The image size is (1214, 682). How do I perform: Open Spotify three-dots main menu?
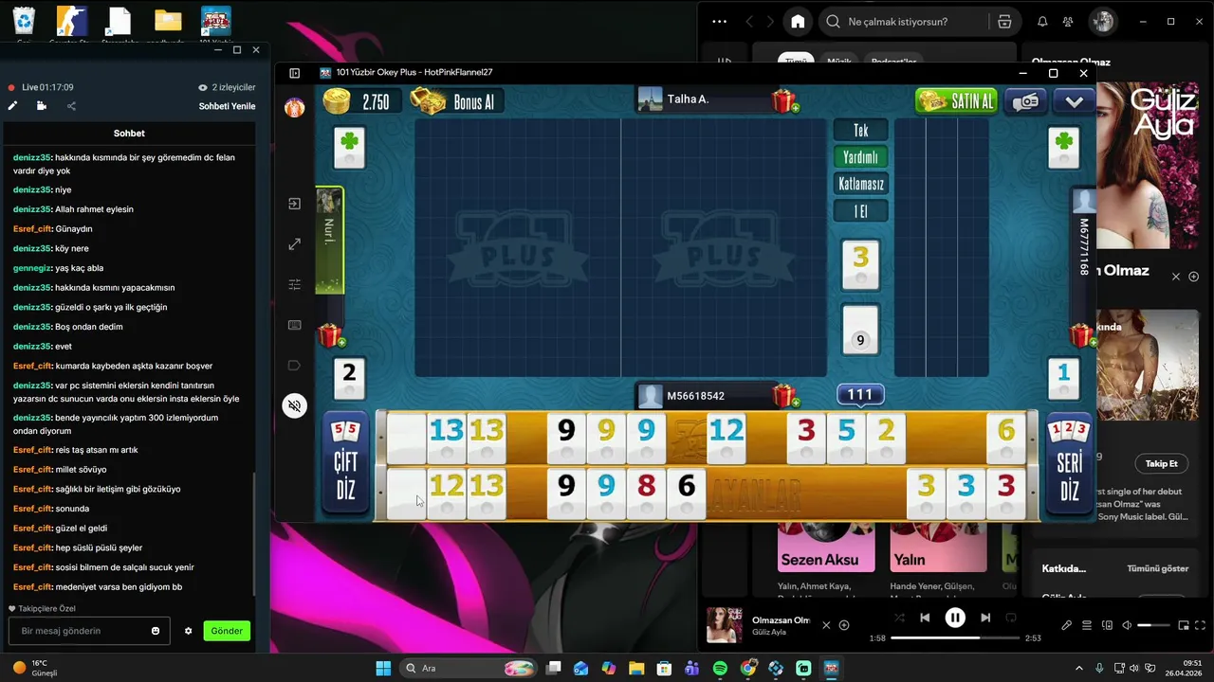[x=719, y=22]
